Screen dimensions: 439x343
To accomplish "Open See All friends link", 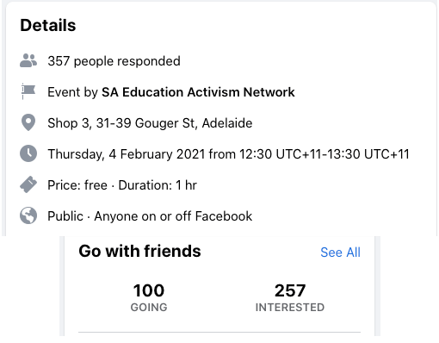I will (340, 253).
